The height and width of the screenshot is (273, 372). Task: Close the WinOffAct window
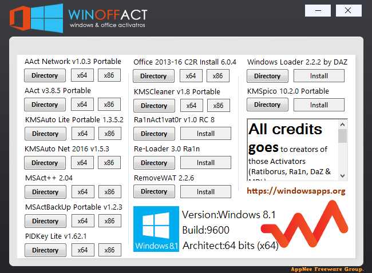349,11
